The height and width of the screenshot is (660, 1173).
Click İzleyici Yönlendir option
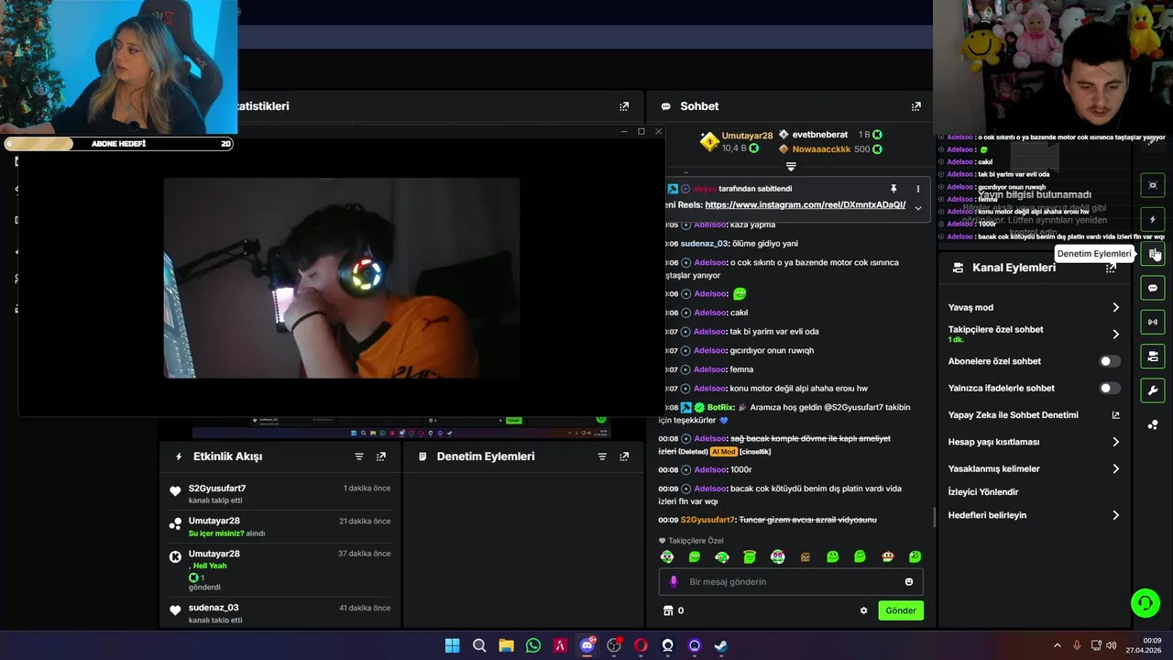983,492
